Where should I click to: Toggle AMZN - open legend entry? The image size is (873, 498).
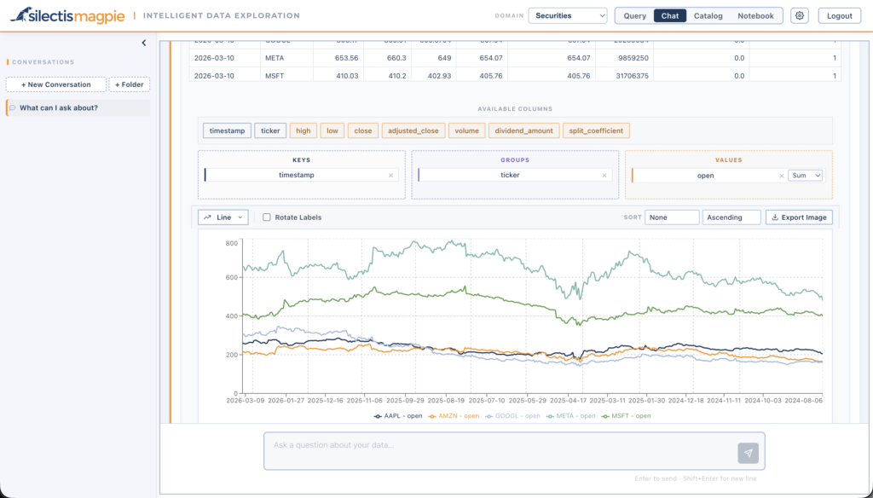[454, 416]
